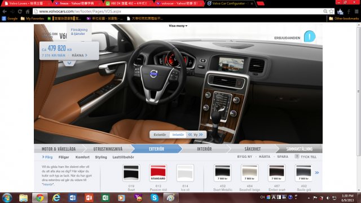The height and width of the screenshot is (203, 361).
Task: Show more metallic colours with right arrows
Action: pyautogui.click(x=317, y=173)
